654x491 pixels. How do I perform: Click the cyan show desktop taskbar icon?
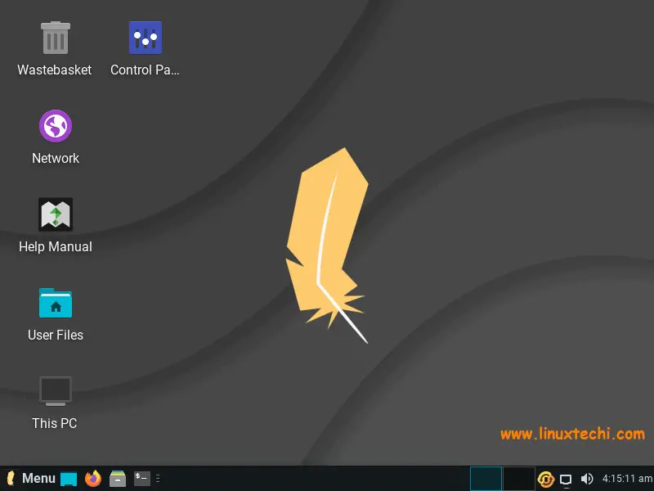[x=69, y=479]
